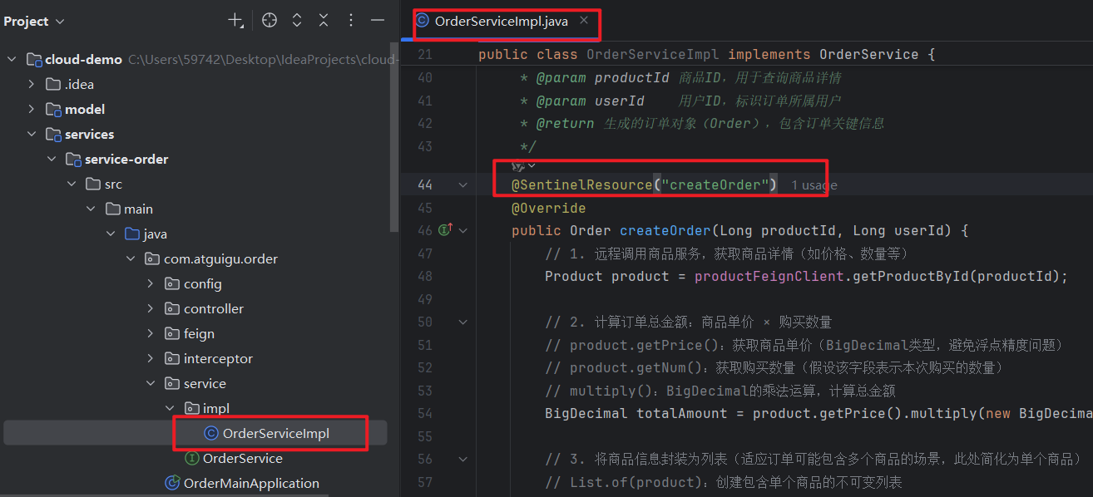Open the Project view dropdown
Image resolution: width=1093 pixels, height=497 pixels.
[x=34, y=22]
